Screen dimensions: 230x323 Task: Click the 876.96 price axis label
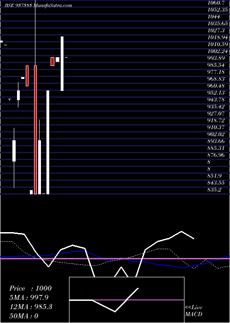tap(216, 155)
